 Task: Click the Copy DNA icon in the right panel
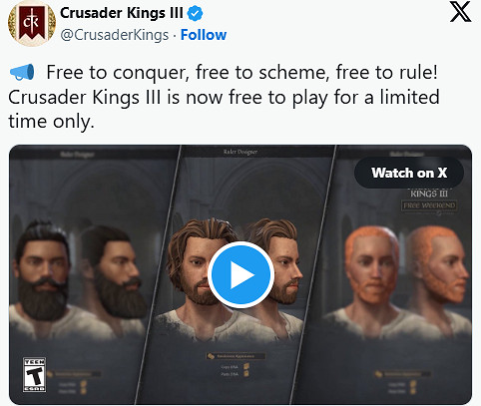(x=413, y=384)
